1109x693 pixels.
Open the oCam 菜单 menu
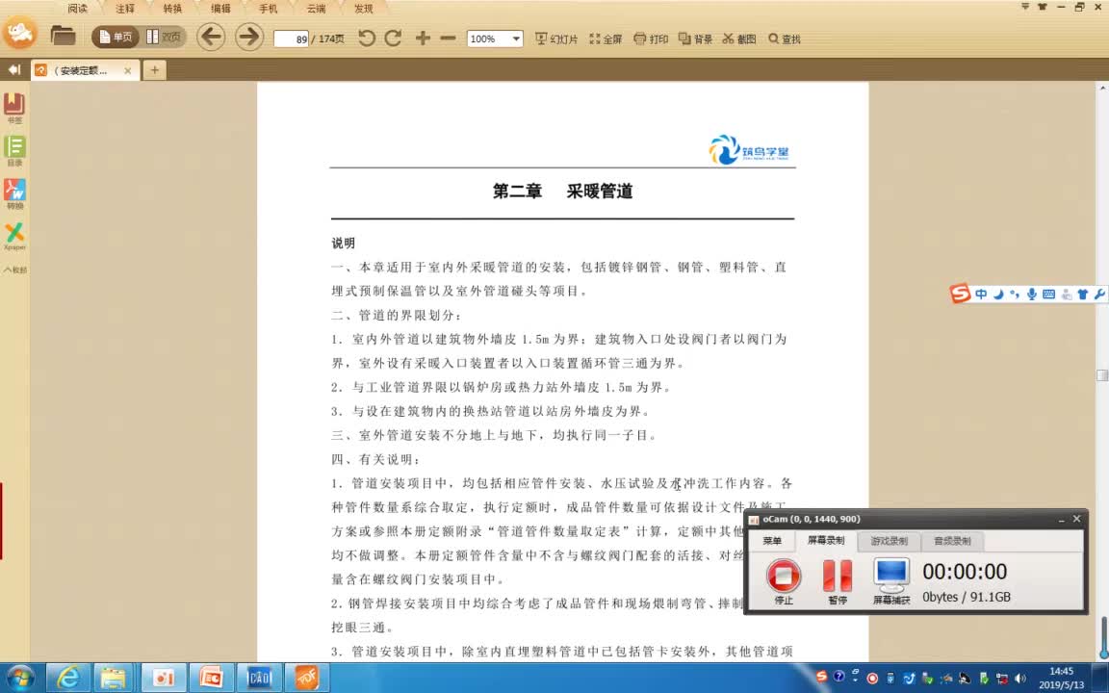[x=772, y=541]
